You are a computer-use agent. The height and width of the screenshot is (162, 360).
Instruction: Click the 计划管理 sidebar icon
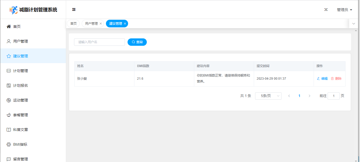point(9,71)
